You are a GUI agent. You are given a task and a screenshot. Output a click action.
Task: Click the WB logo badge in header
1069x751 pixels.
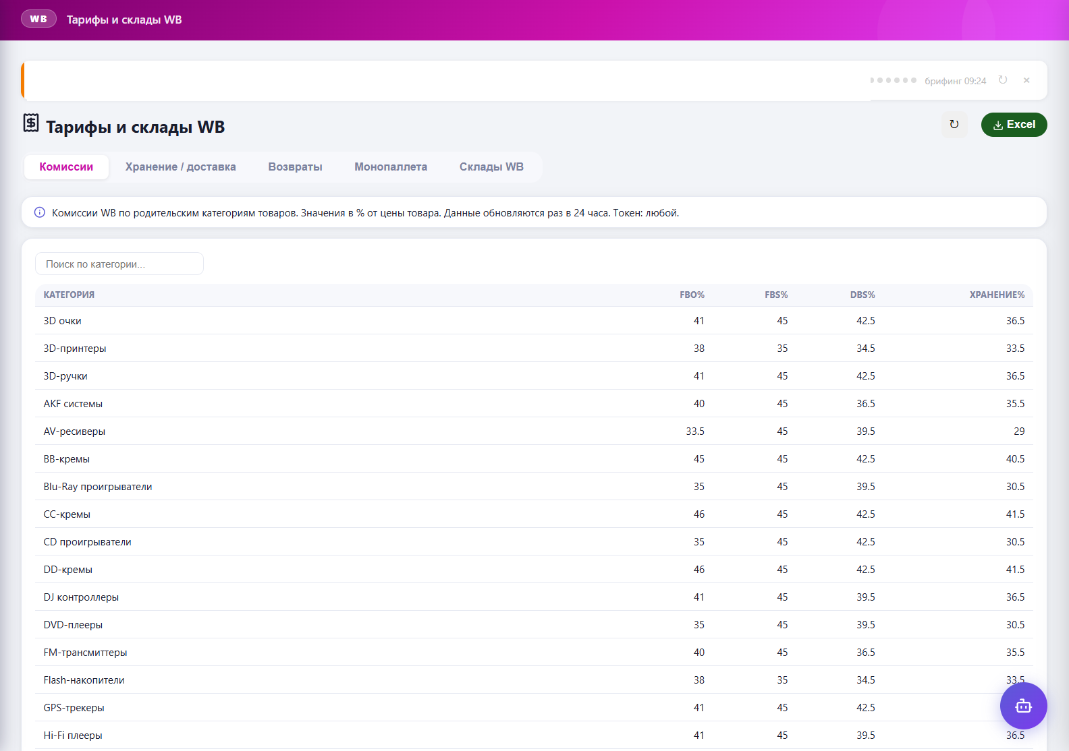pyautogui.click(x=38, y=19)
